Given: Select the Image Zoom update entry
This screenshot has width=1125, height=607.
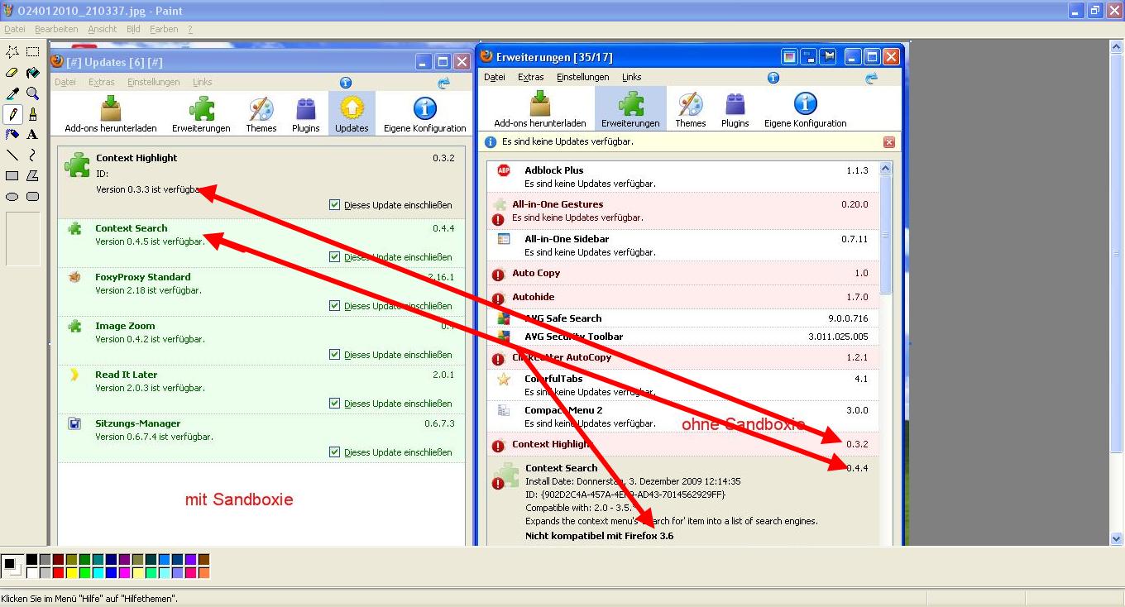Looking at the screenshot, I should (261, 341).
